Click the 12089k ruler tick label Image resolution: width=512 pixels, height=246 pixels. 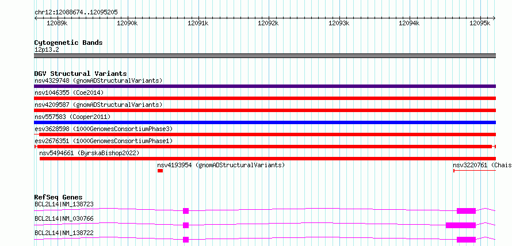[57, 24]
